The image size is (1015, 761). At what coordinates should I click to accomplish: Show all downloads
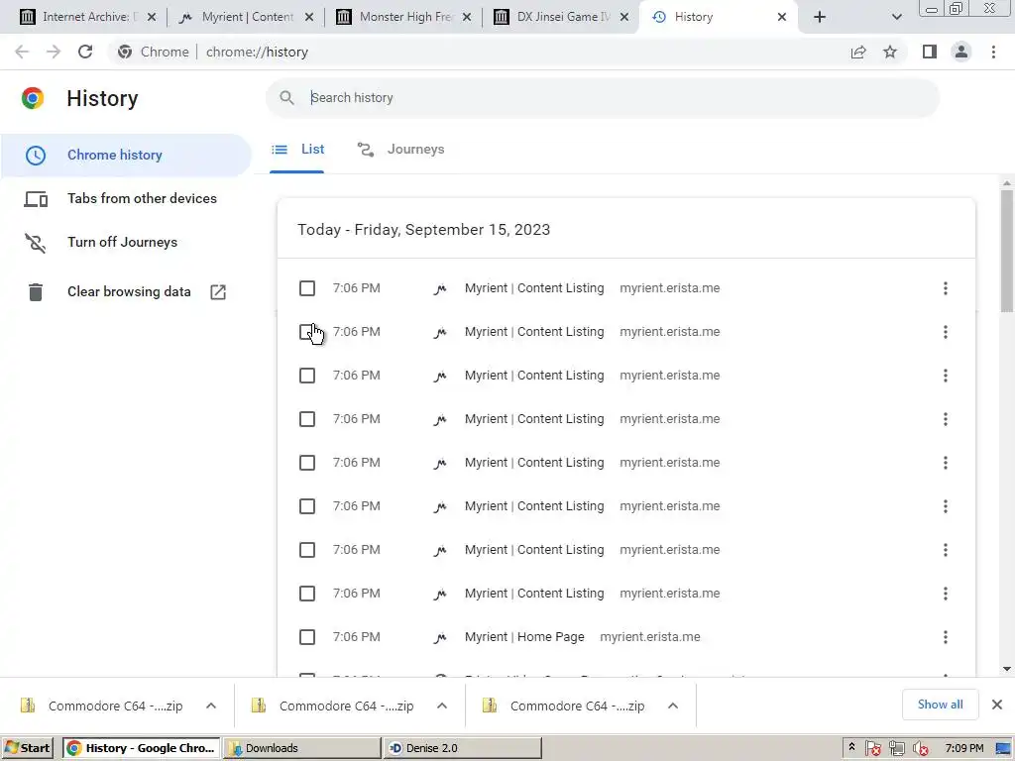940,705
